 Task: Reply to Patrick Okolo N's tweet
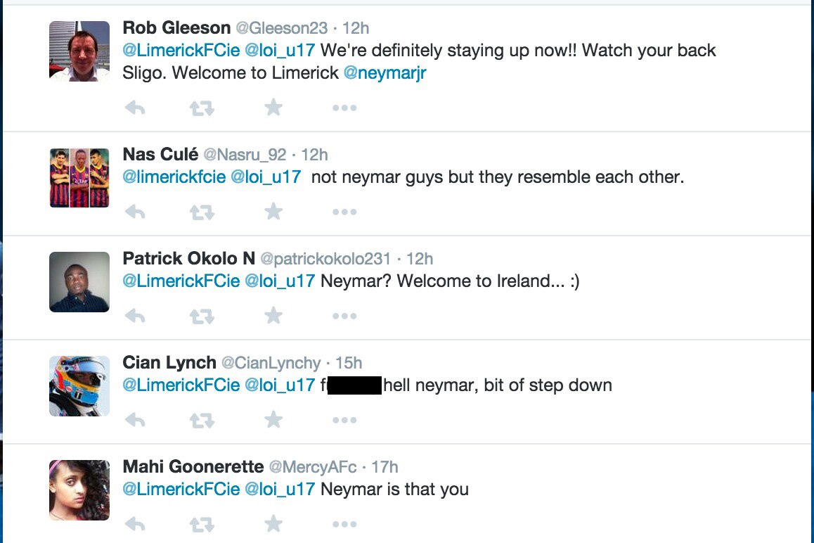[134, 316]
